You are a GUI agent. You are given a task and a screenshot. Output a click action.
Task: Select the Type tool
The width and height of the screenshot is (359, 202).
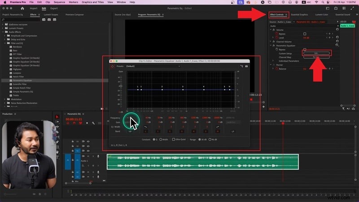(57, 157)
